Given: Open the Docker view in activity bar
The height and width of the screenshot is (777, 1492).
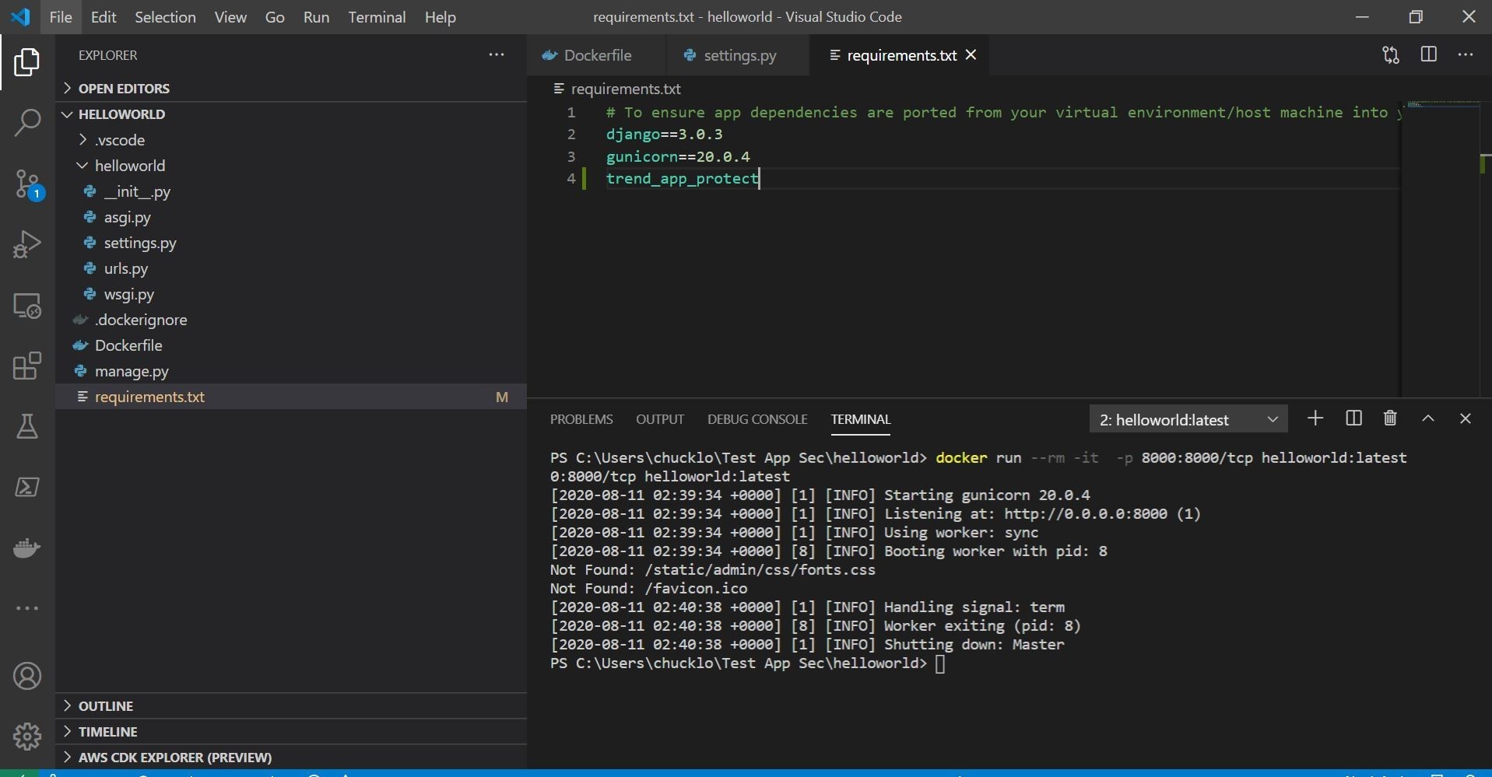Looking at the screenshot, I should [27, 548].
